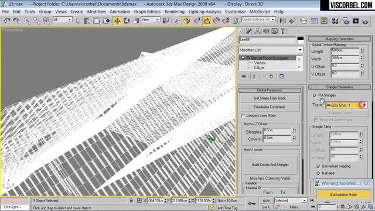Screen dimensions: 375x211
Task: Open Select by Name dialog icon
Action: [87, 21]
